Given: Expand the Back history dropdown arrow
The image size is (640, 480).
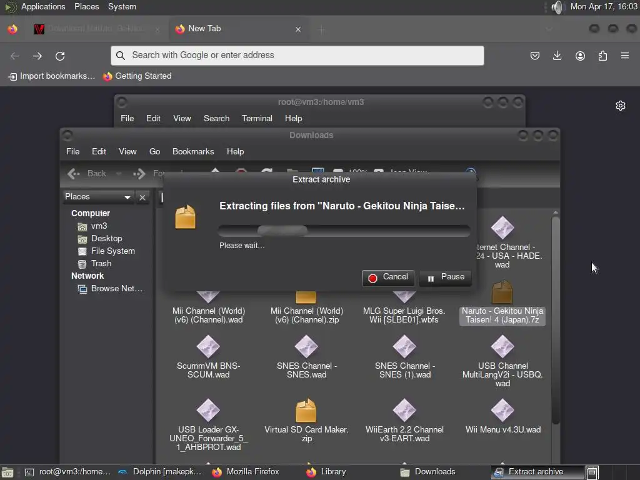Looking at the screenshot, I should pos(119,174).
